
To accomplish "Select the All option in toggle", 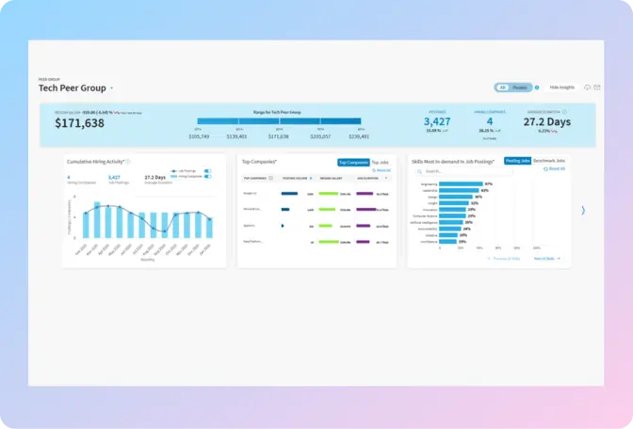I will pyautogui.click(x=502, y=87).
